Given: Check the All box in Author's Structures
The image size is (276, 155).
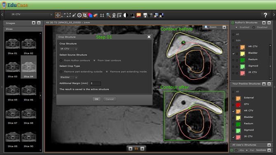Looking at the screenshot, I should click(x=233, y=35).
